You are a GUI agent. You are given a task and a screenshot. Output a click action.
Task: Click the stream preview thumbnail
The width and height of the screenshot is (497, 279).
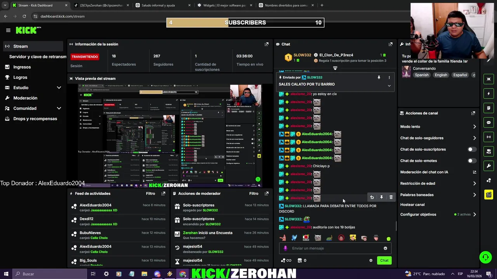coord(169,136)
